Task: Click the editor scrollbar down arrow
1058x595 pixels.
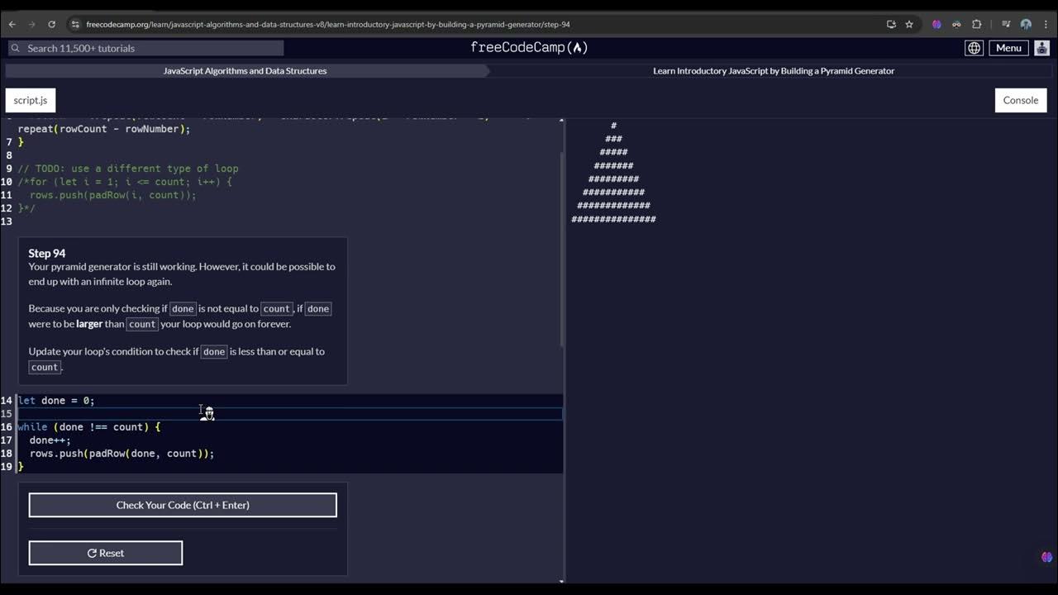Action: pos(561,581)
